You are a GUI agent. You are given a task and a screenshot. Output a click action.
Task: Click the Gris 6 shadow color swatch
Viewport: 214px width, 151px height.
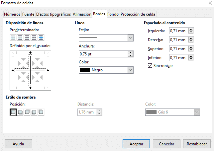[151, 112]
